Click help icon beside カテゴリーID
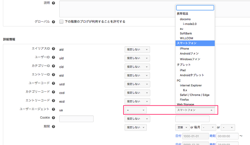Viewport: 250px width, 145px height. click(53, 66)
